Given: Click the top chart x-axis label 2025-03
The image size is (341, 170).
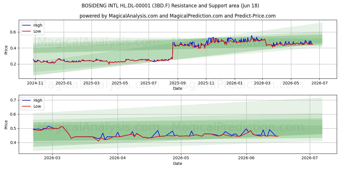Looking at the screenshot, I should [92, 84].
